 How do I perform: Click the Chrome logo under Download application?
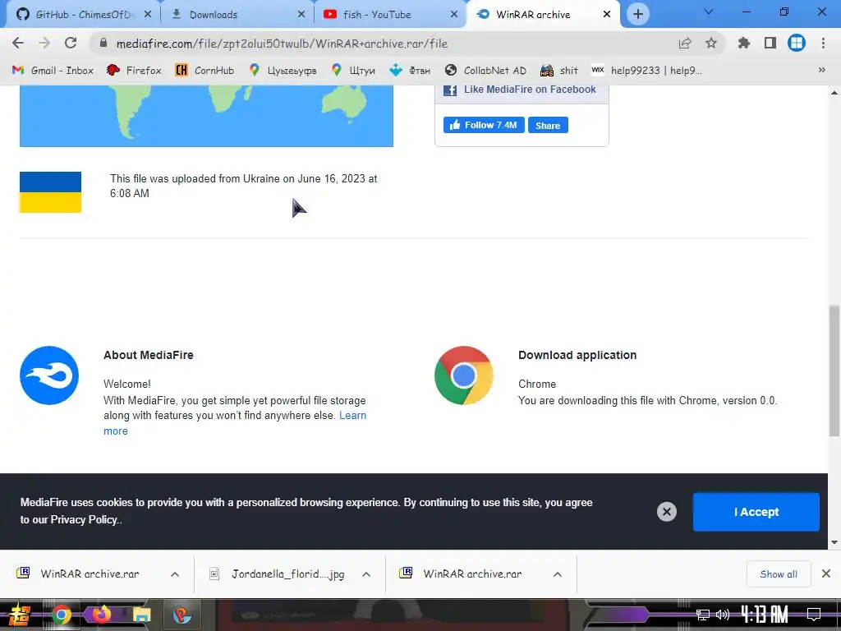464,375
